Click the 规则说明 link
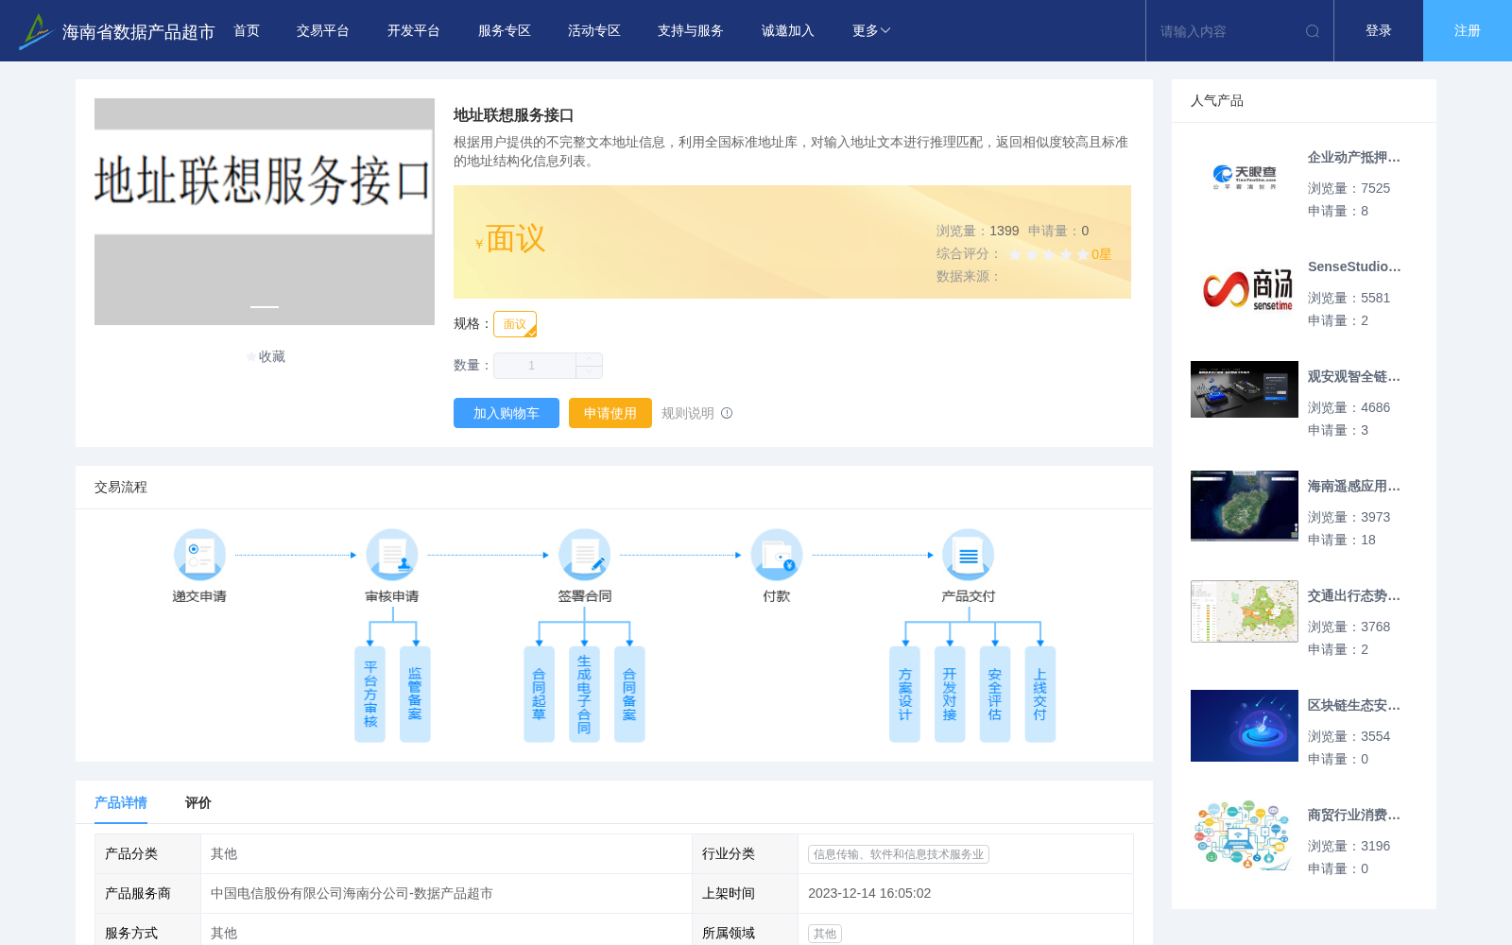 (688, 413)
